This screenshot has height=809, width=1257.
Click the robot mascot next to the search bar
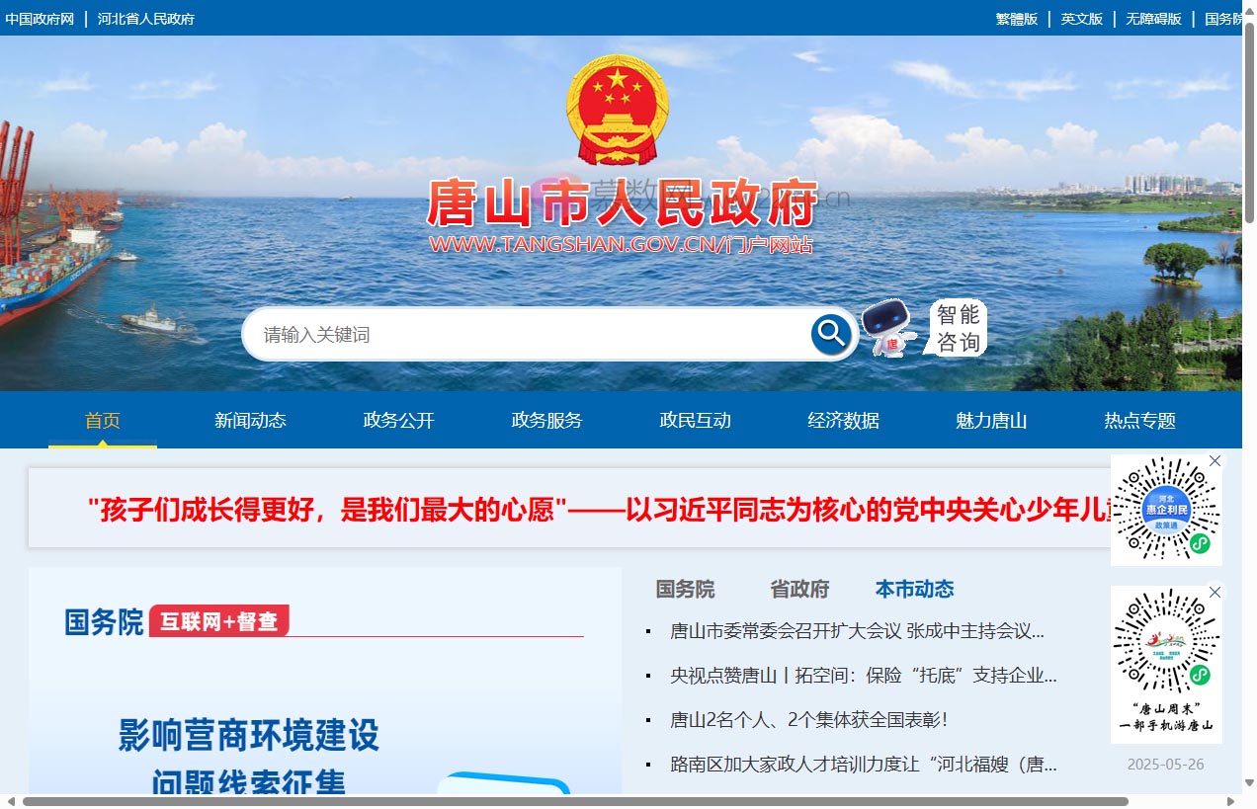886,331
